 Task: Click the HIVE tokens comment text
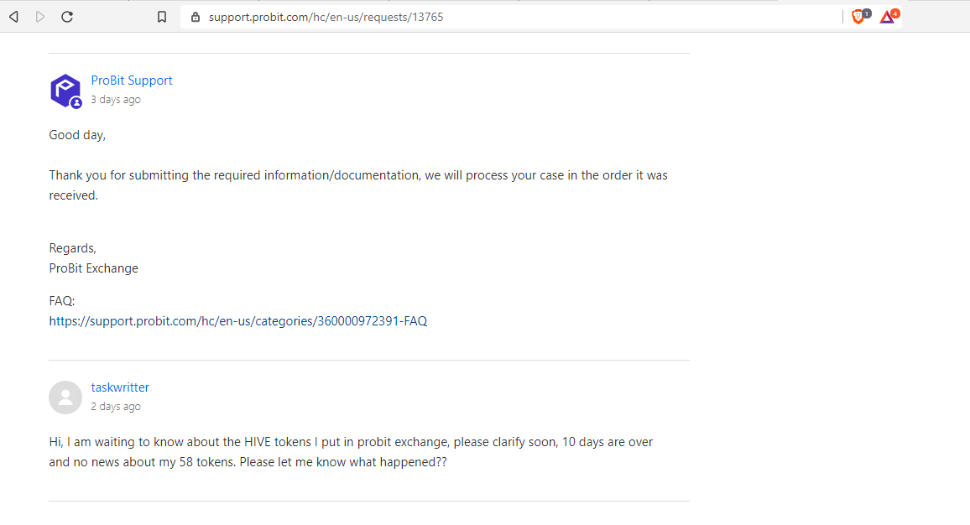coord(351,452)
